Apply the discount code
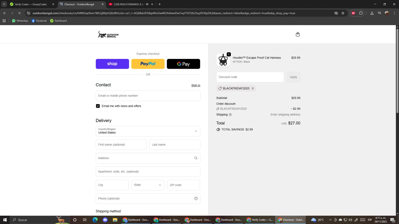The height and width of the screenshot is (224, 399). (x=293, y=77)
